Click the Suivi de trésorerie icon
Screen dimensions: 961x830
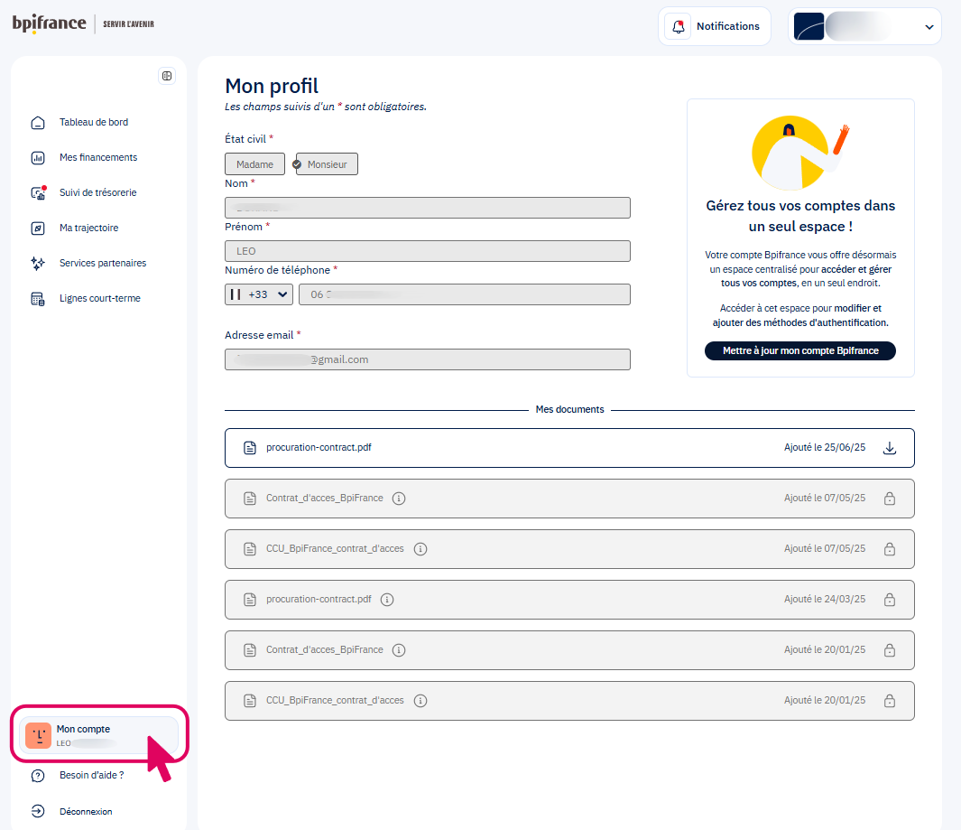(x=38, y=192)
